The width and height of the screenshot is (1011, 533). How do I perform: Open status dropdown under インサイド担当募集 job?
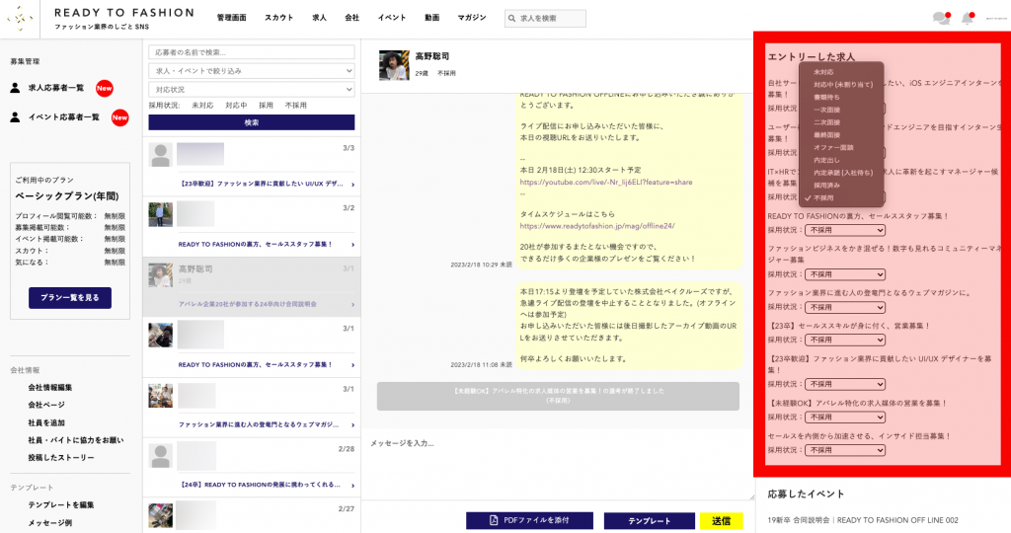point(845,450)
